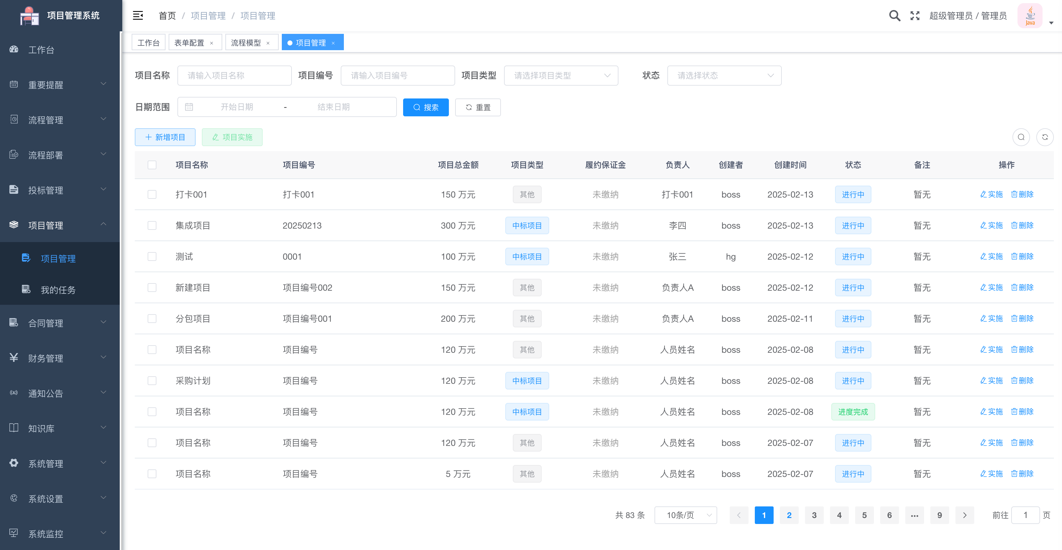The image size is (1062, 550).
Task: Toggle fullscreen mode icon in header
Action: coord(915,16)
